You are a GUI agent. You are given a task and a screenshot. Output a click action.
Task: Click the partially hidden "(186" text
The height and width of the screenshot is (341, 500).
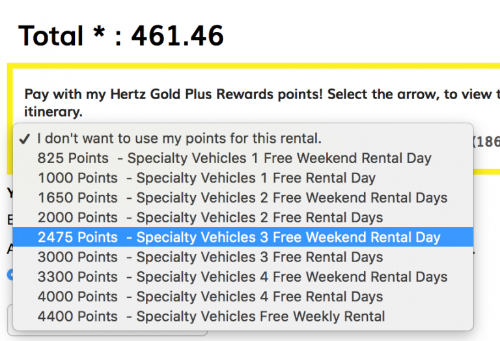pos(488,141)
